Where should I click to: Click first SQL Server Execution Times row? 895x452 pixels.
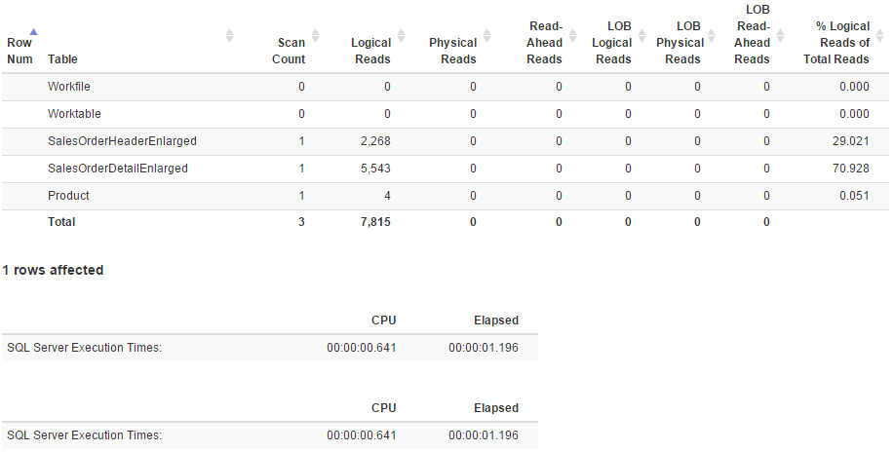click(270, 348)
